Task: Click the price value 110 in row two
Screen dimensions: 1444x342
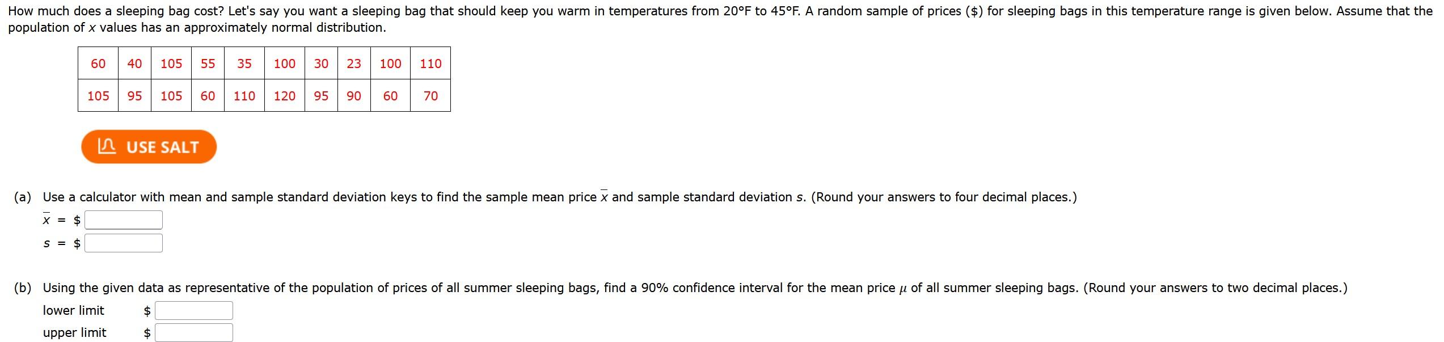Action: point(244,96)
